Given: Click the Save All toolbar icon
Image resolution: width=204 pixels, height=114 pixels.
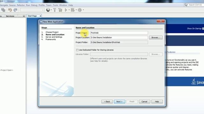Looking at the screenshot, I should (3, 10).
